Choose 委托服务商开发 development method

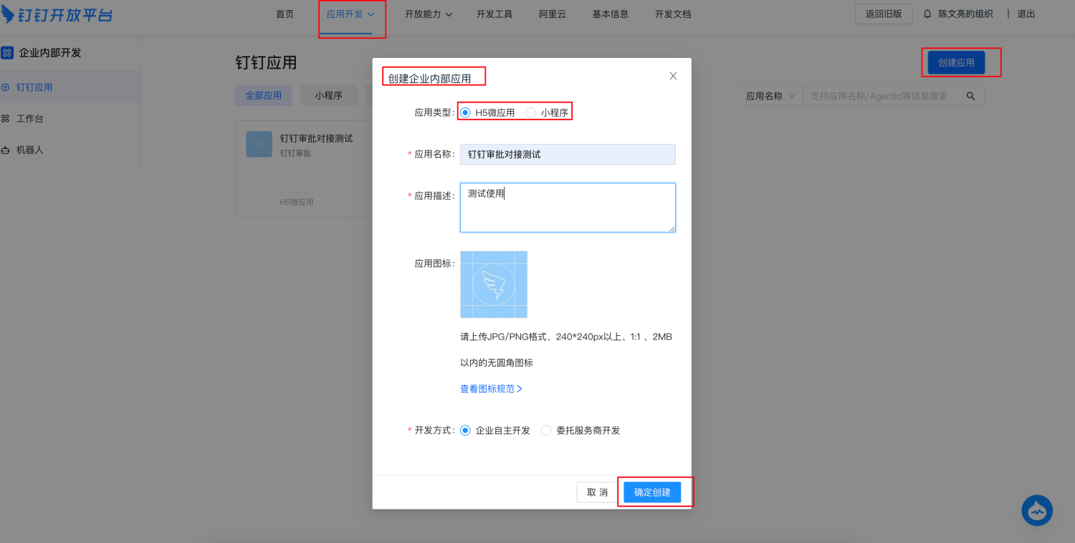pos(546,431)
